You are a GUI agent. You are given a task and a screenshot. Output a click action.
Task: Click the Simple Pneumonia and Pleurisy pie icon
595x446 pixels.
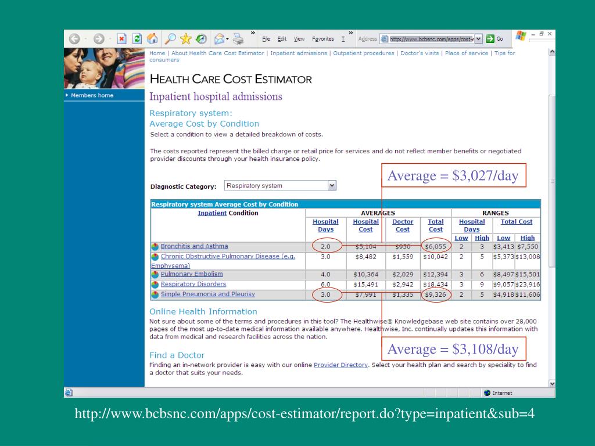pyautogui.click(x=155, y=294)
